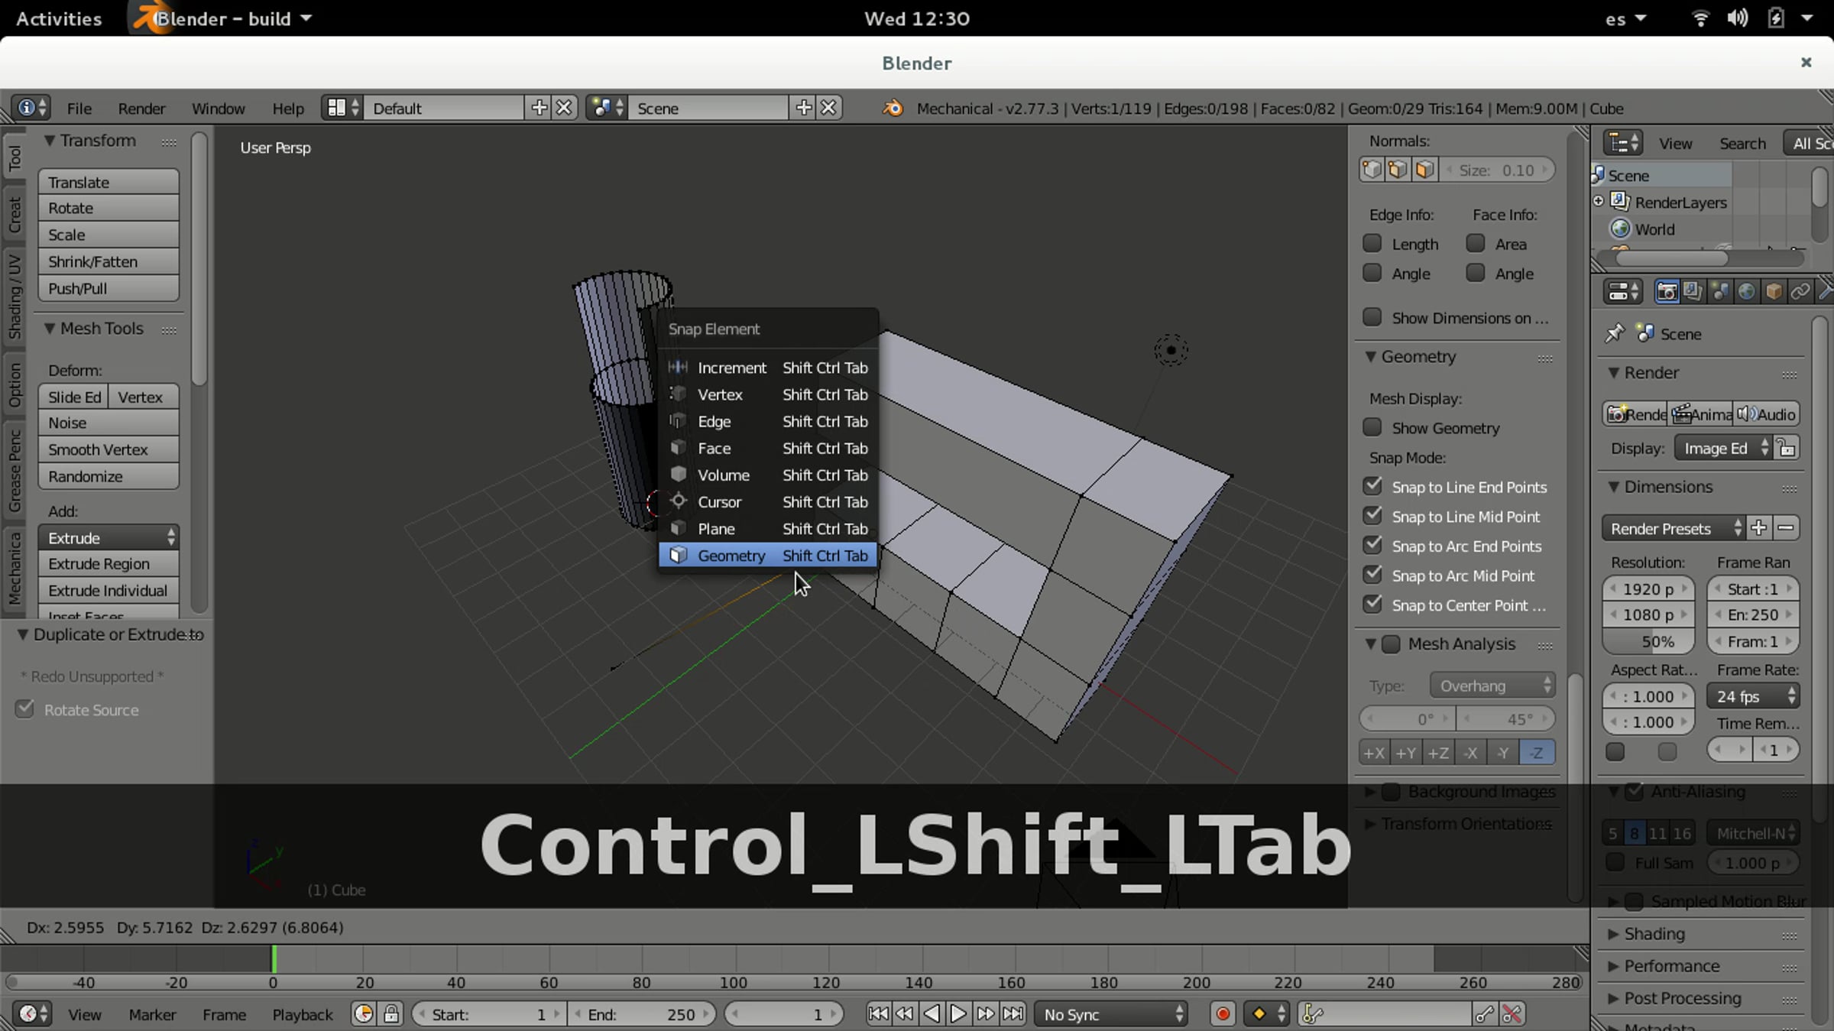The height and width of the screenshot is (1031, 1834).
Task: Disable Snap to Line Mid Point
Action: point(1372,516)
